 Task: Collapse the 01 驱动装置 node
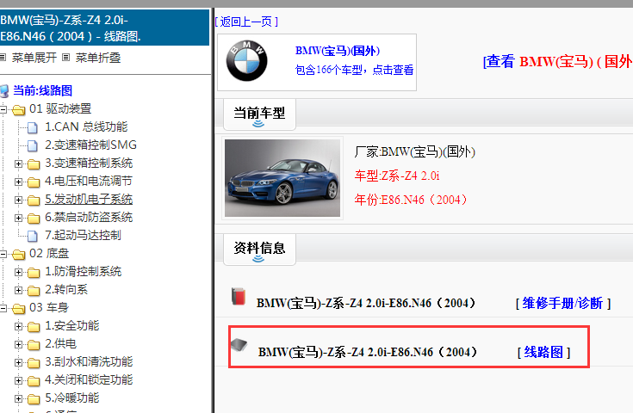coord(3,109)
